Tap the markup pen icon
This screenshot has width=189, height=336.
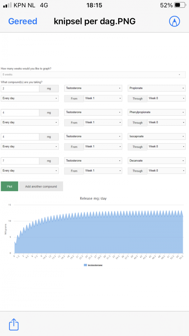click(x=174, y=21)
